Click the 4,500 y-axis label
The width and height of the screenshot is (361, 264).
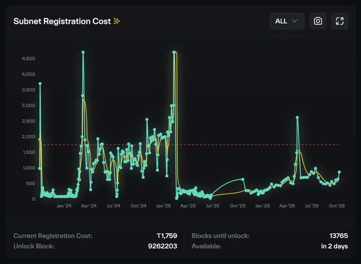(x=29, y=59)
